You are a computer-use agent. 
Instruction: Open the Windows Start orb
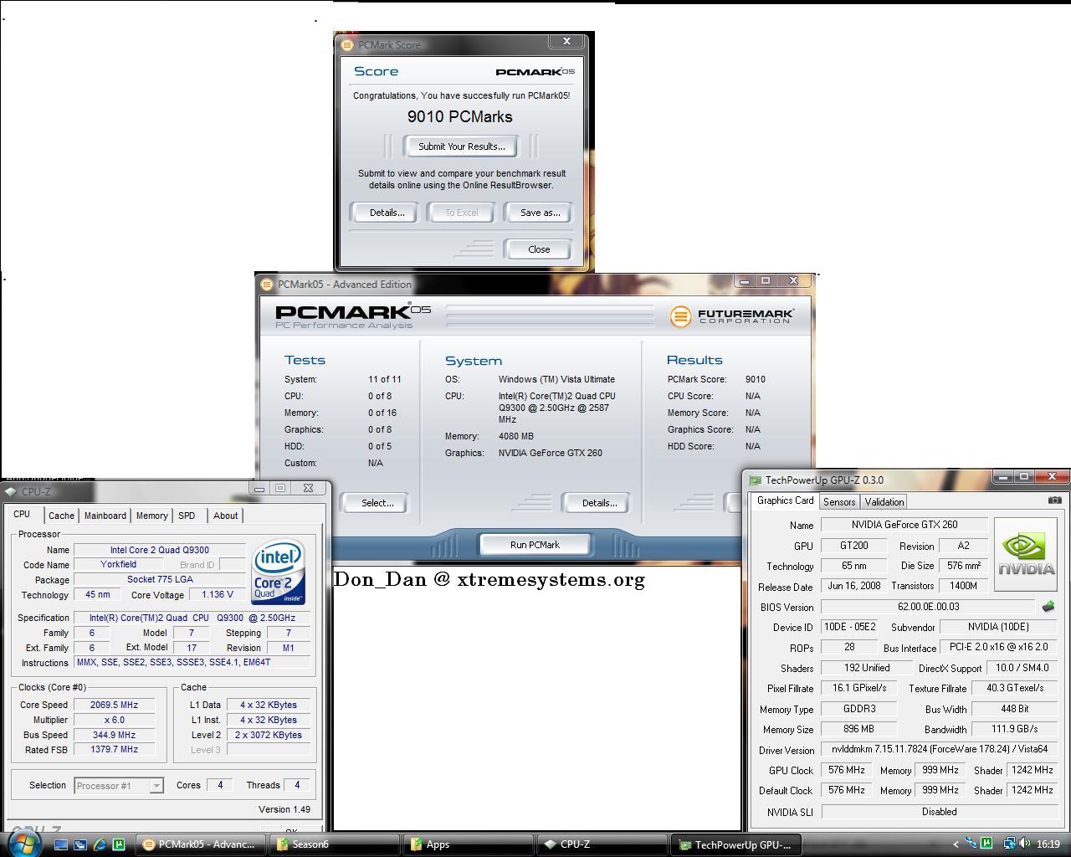pos(23,843)
